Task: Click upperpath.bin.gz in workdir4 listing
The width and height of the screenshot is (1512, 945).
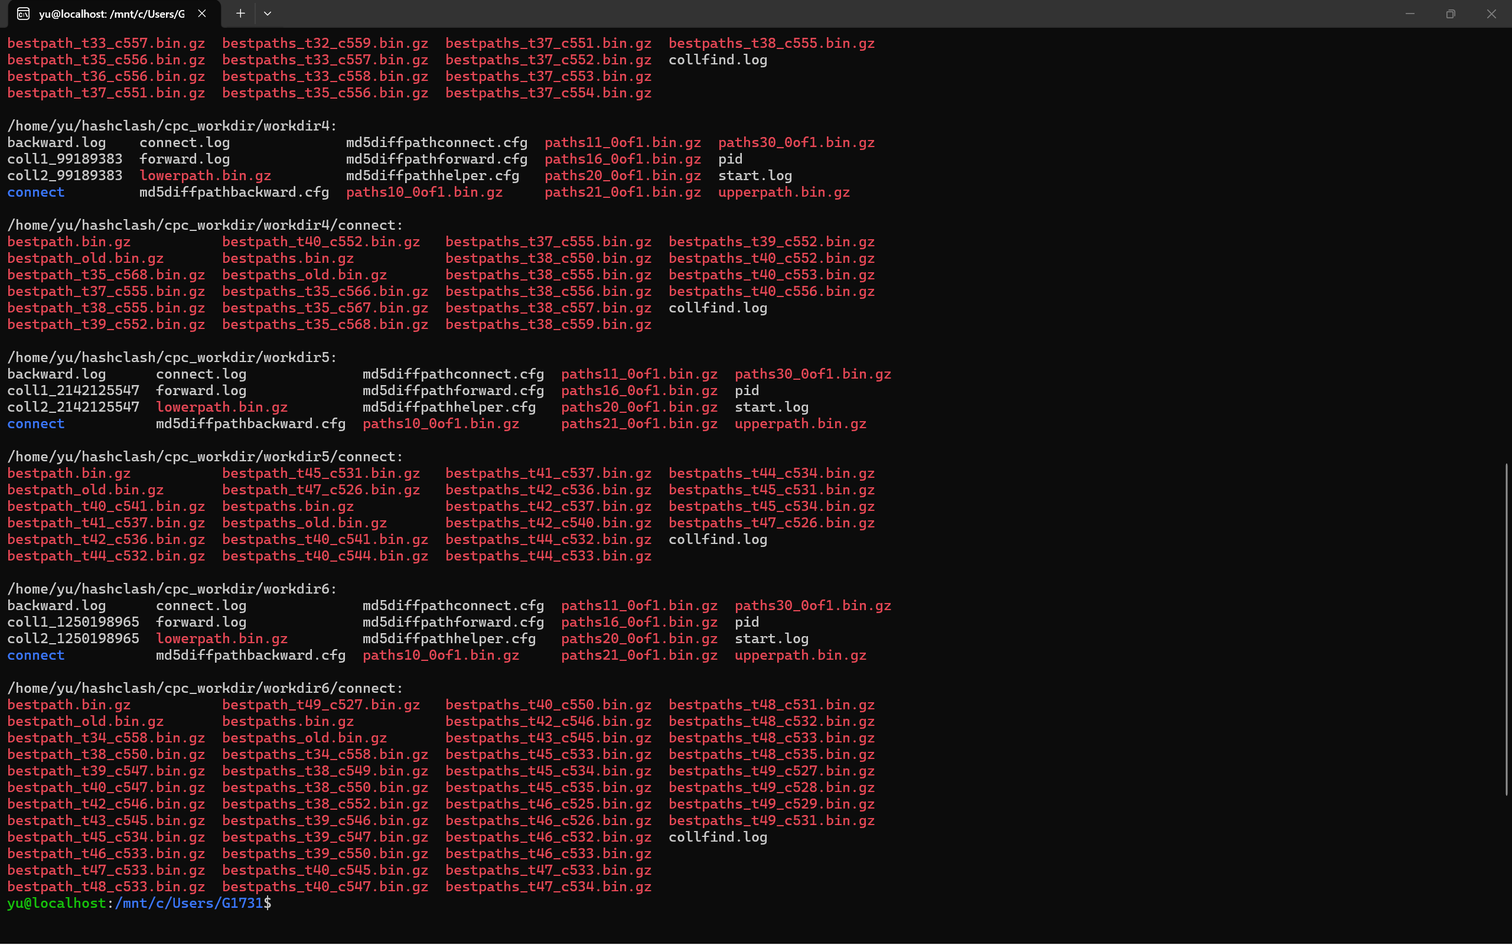Action: click(x=784, y=192)
